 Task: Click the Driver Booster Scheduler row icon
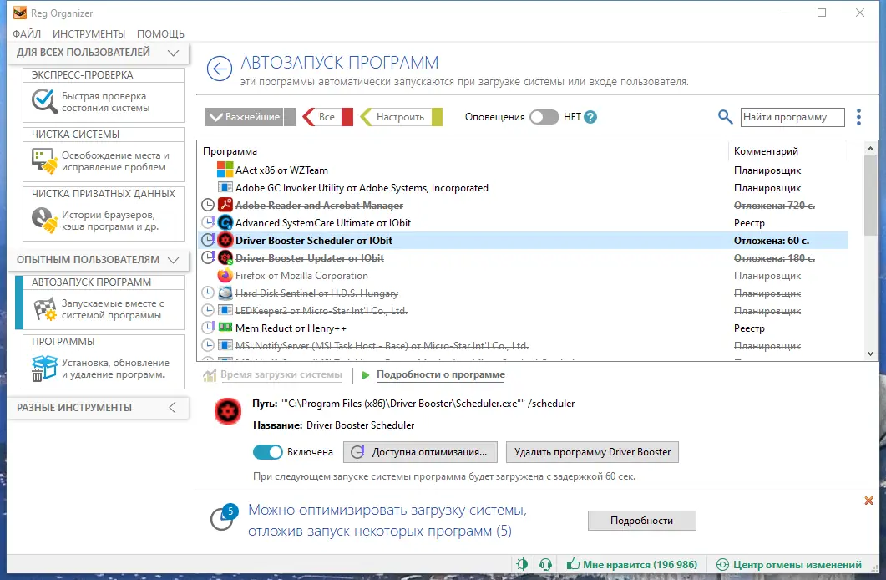(225, 240)
